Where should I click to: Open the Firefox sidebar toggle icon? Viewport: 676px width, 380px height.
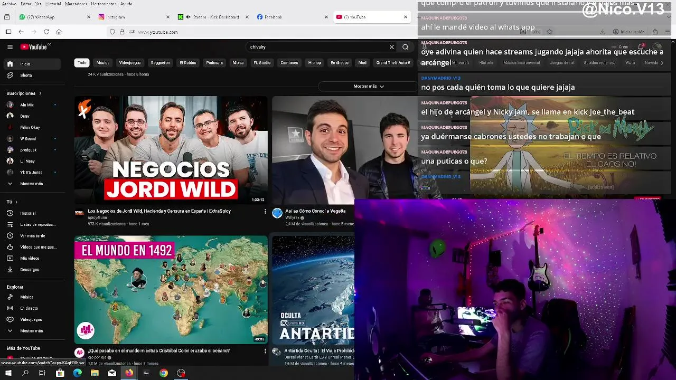point(8,32)
